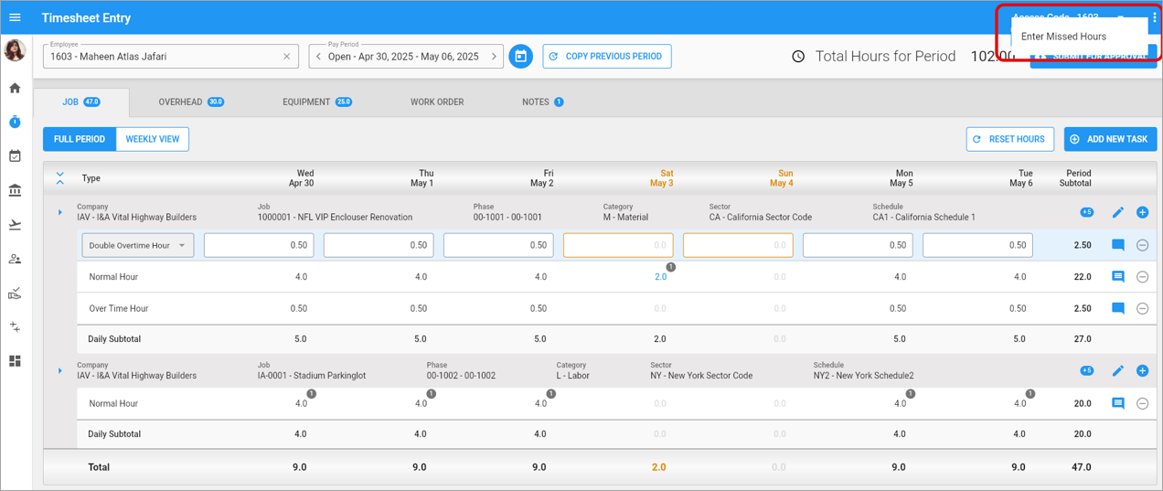Screen dimensions: 1163x491
Task: Remove Normal Hour row of NFL job
Action: coord(1142,276)
